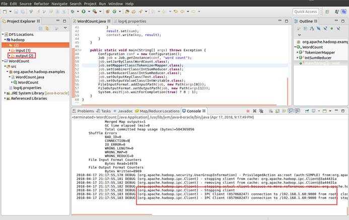Open Project Explorer view menu triangle
Viewport: 349px width, 220px height.
point(65,28)
